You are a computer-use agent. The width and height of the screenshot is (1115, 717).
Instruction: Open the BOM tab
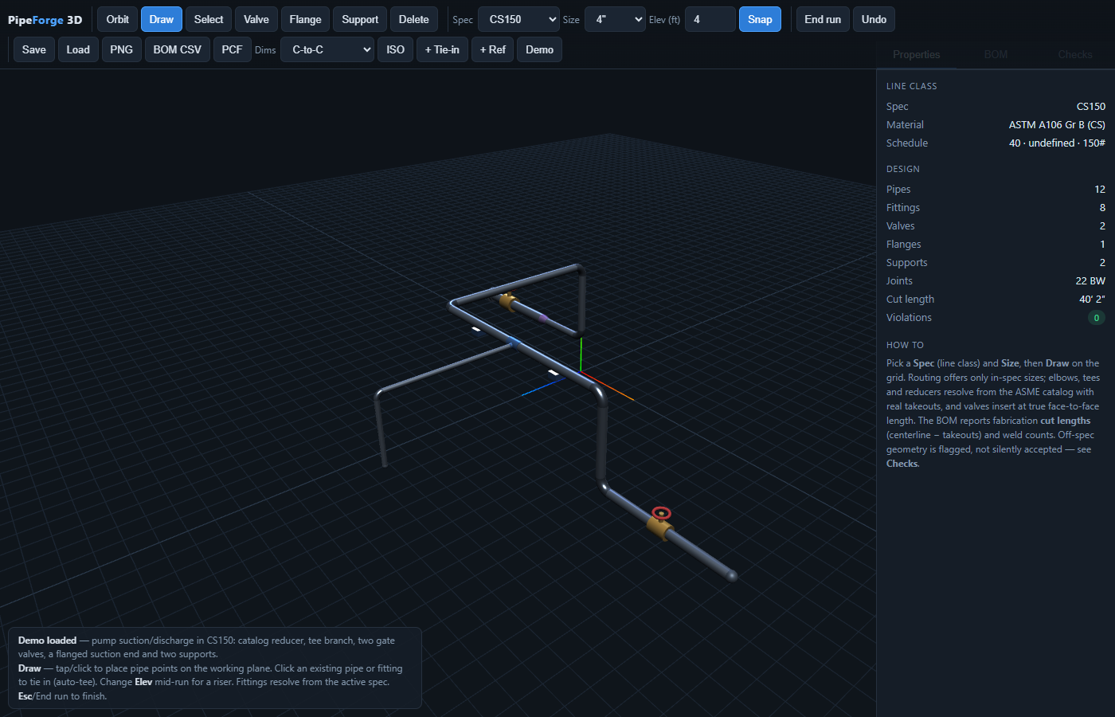[x=996, y=54]
